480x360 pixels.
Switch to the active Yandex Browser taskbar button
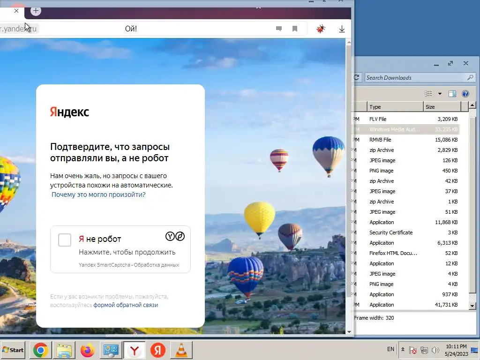pyautogui.click(x=135, y=350)
